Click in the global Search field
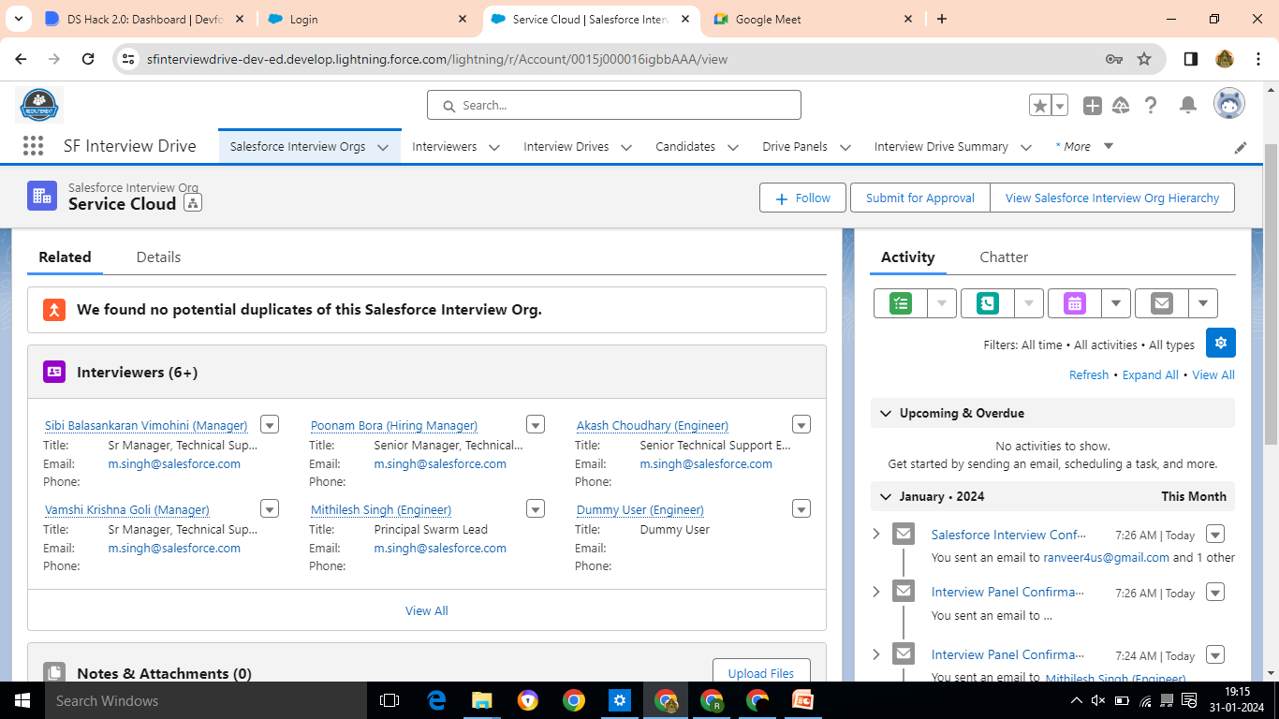The width and height of the screenshot is (1279, 719). point(614,105)
